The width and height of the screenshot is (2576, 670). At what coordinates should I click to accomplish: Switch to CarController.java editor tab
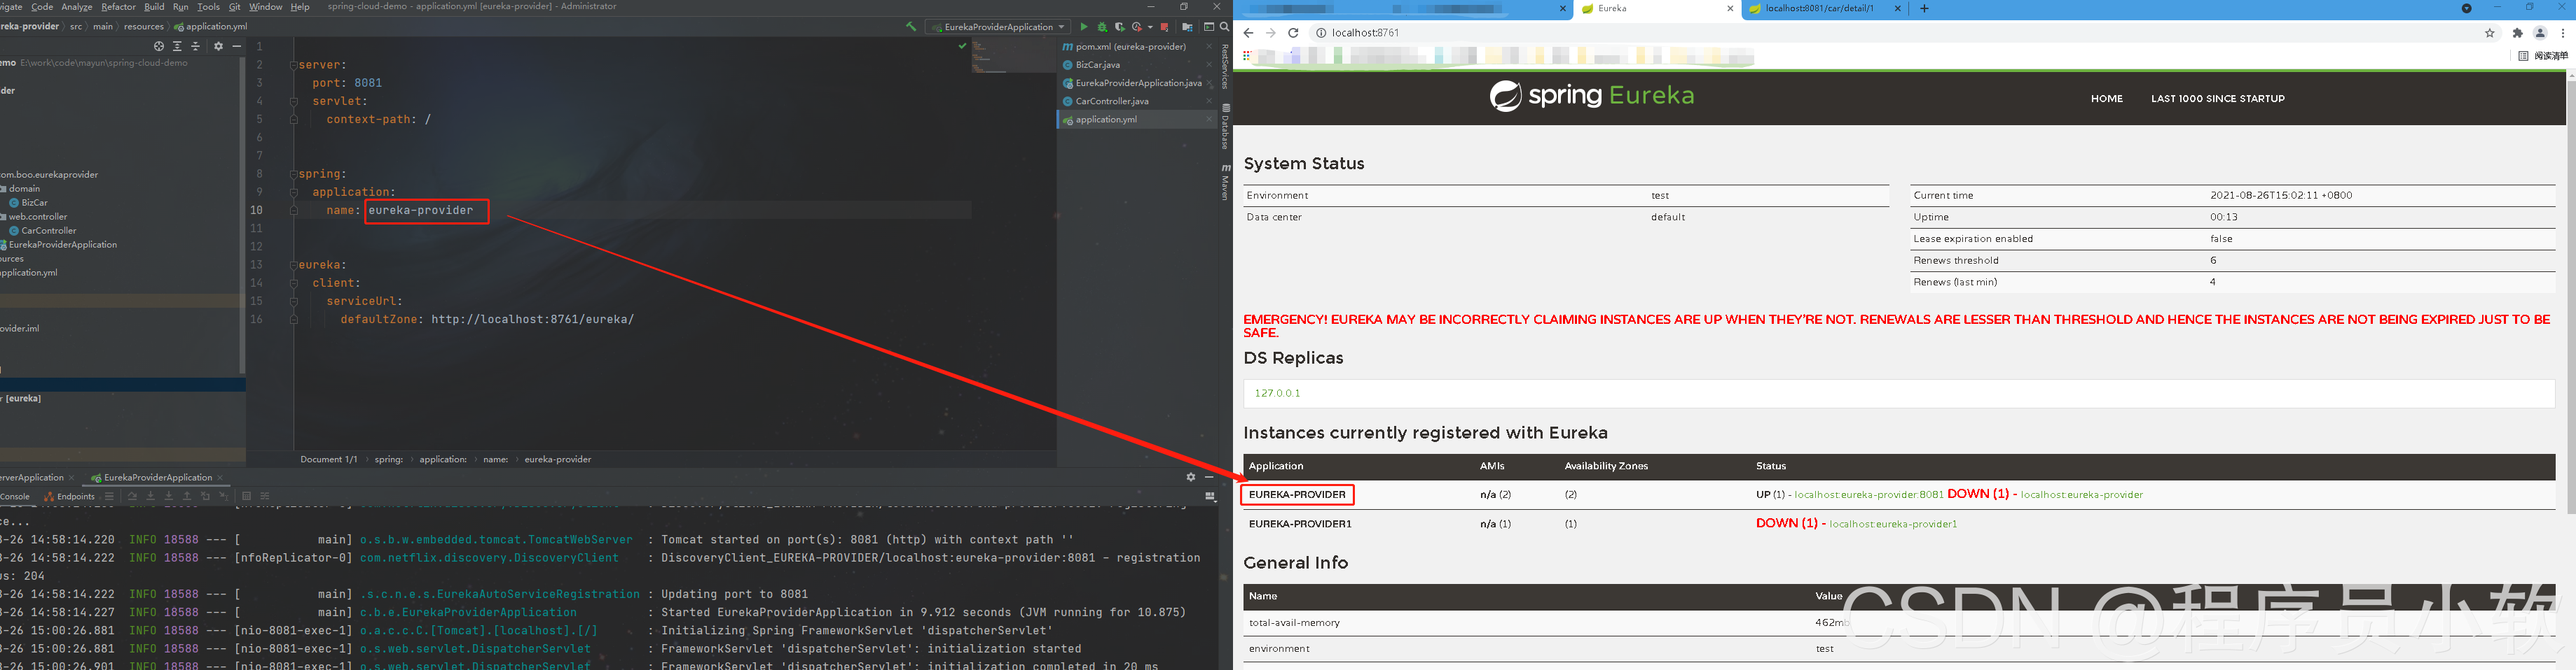coord(1137,101)
